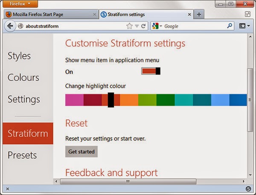Select the Stratiform settings tab
Viewport: 256px width, 195px height.
[x=146, y=15]
